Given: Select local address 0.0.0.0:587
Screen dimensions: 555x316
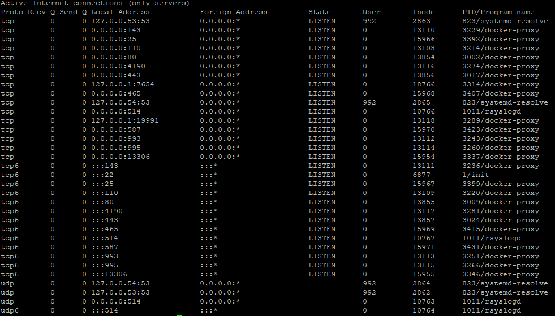Looking at the screenshot, I should coord(116,129).
